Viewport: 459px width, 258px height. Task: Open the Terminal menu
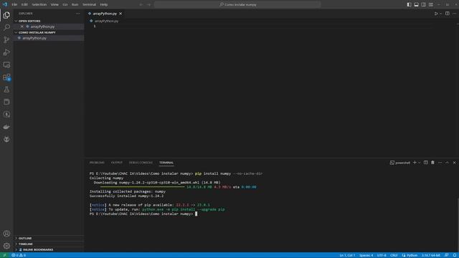[x=89, y=5]
